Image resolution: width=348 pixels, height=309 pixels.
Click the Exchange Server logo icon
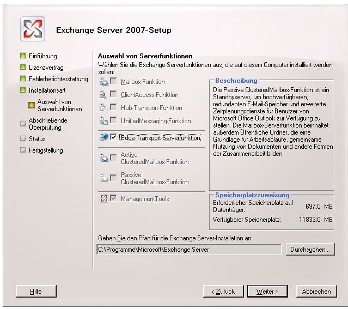[x=33, y=29]
